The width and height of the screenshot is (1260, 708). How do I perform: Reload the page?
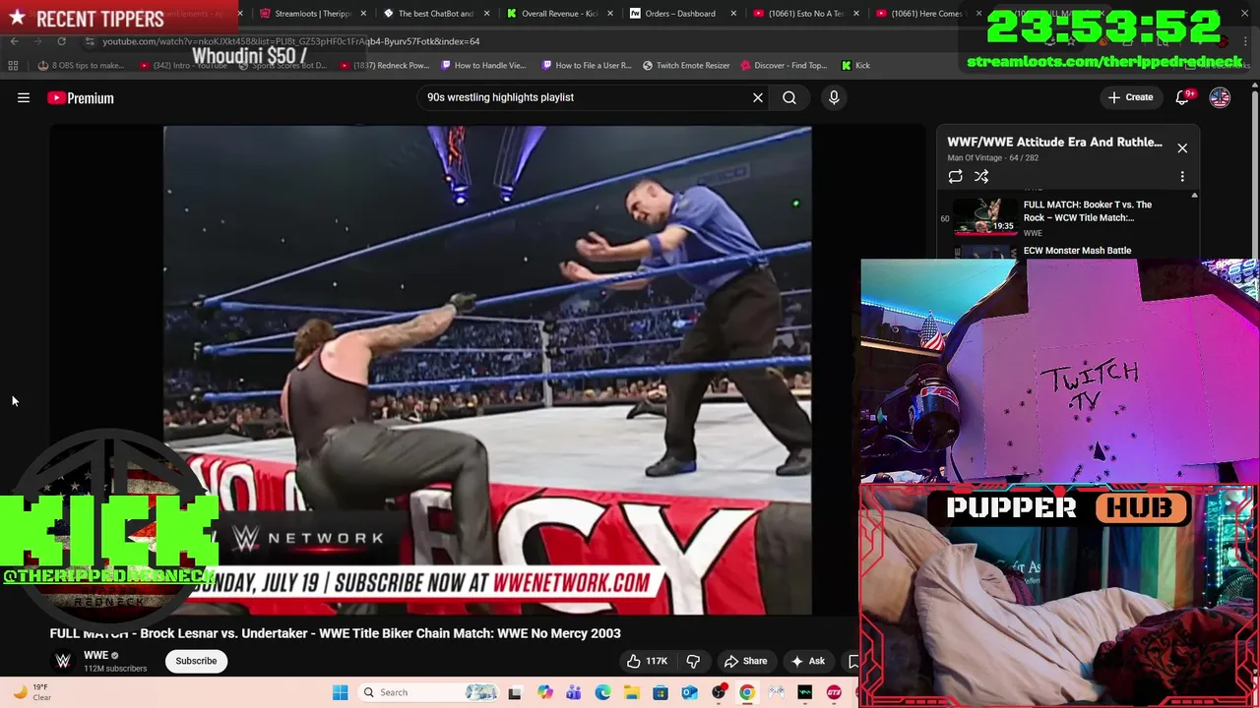[61, 41]
